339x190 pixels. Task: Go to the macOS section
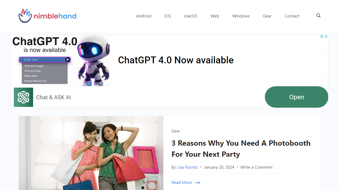click(x=191, y=16)
